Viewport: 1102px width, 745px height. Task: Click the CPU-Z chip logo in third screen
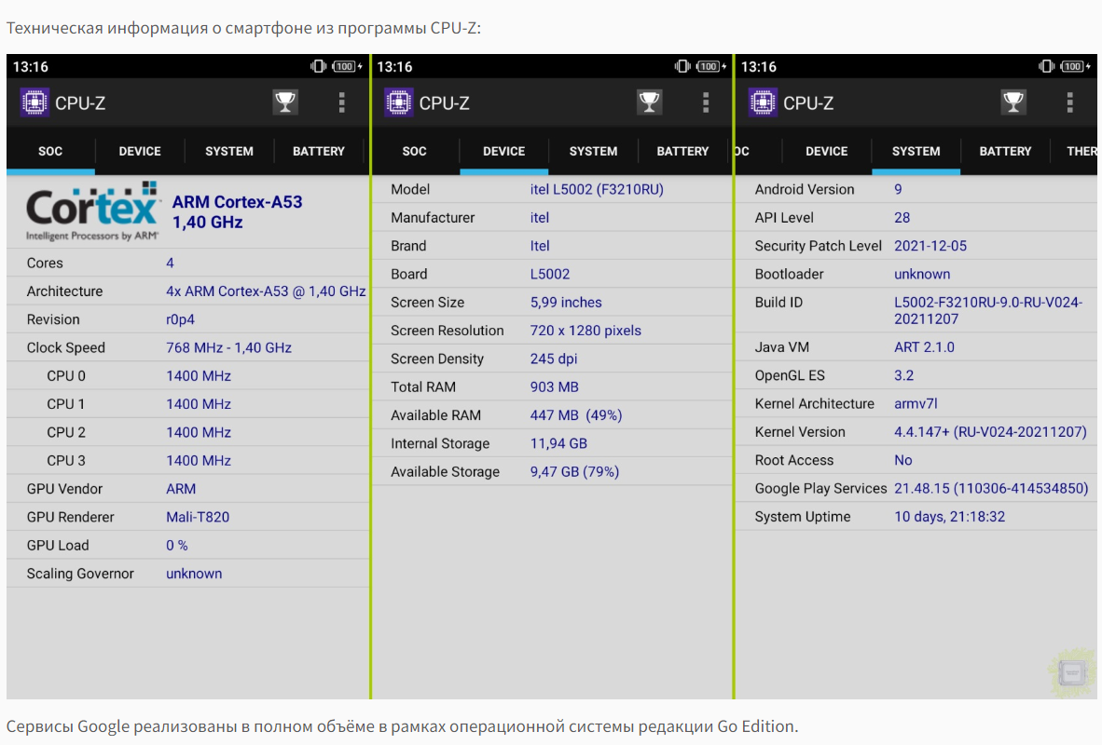point(763,102)
